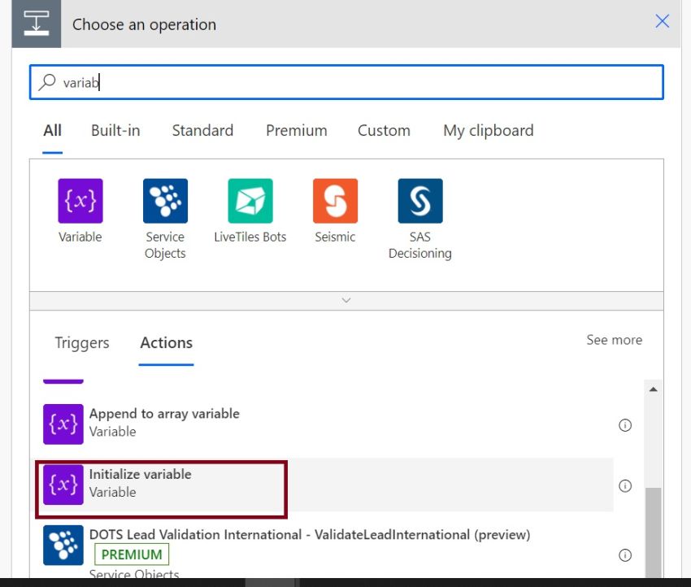This screenshot has width=691, height=587.
Task: Open the My clipboard tab
Action: 488,130
